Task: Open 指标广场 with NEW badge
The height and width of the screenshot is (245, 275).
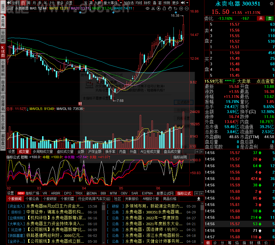Action: (28, 193)
